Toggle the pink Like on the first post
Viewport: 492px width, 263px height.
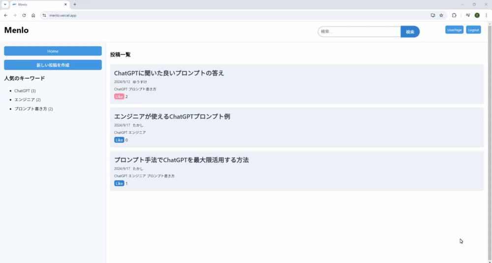coord(119,97)
